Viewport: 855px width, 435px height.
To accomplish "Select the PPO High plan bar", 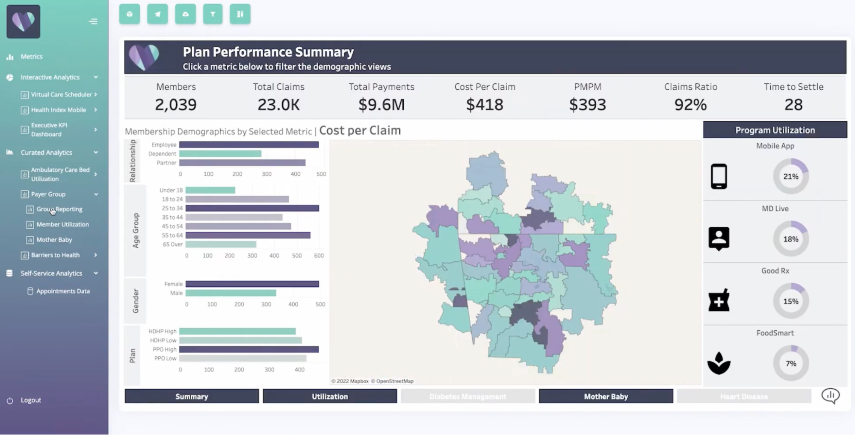I will click(x=249, y=349).
